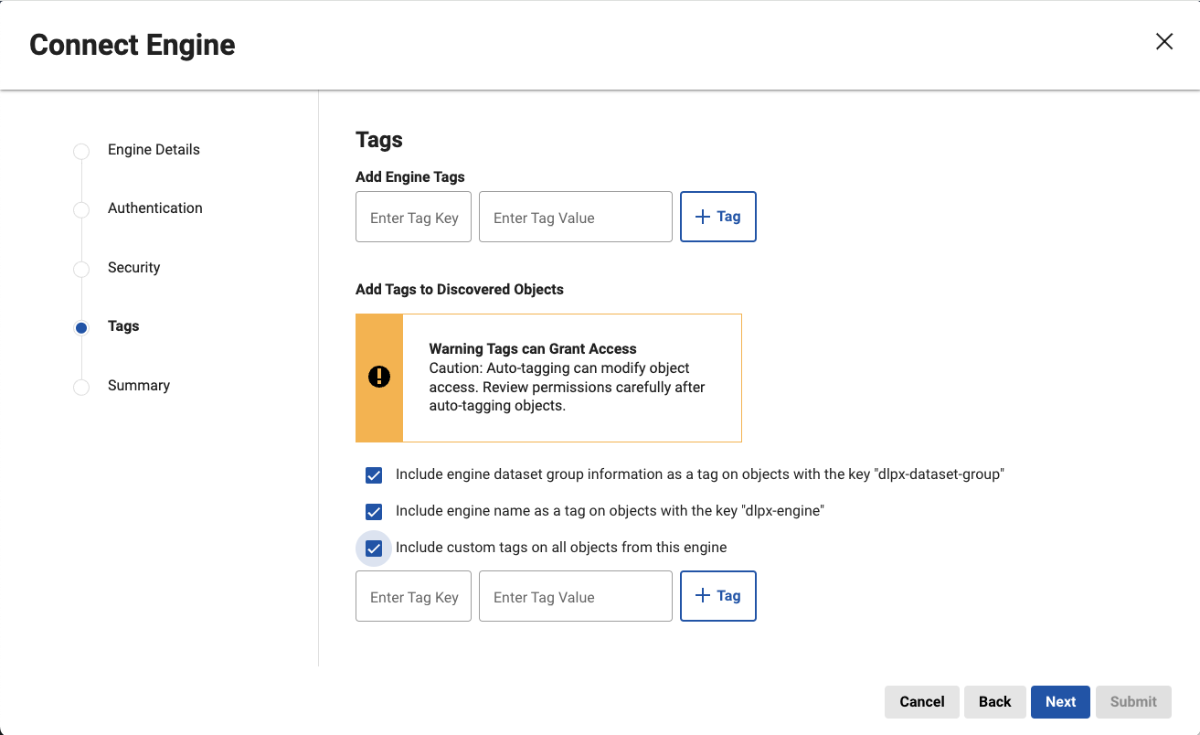Add custom object tag with + Tag
Viewport: 1200px width, 735px height.
pos(717,596)
